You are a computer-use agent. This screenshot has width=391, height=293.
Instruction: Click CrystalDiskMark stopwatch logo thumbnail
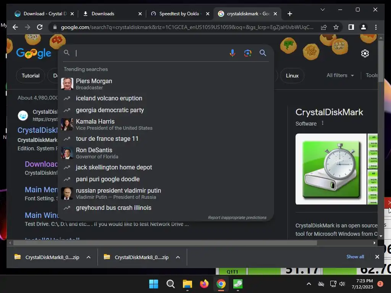pyautogui.click(x=331, y=169)
